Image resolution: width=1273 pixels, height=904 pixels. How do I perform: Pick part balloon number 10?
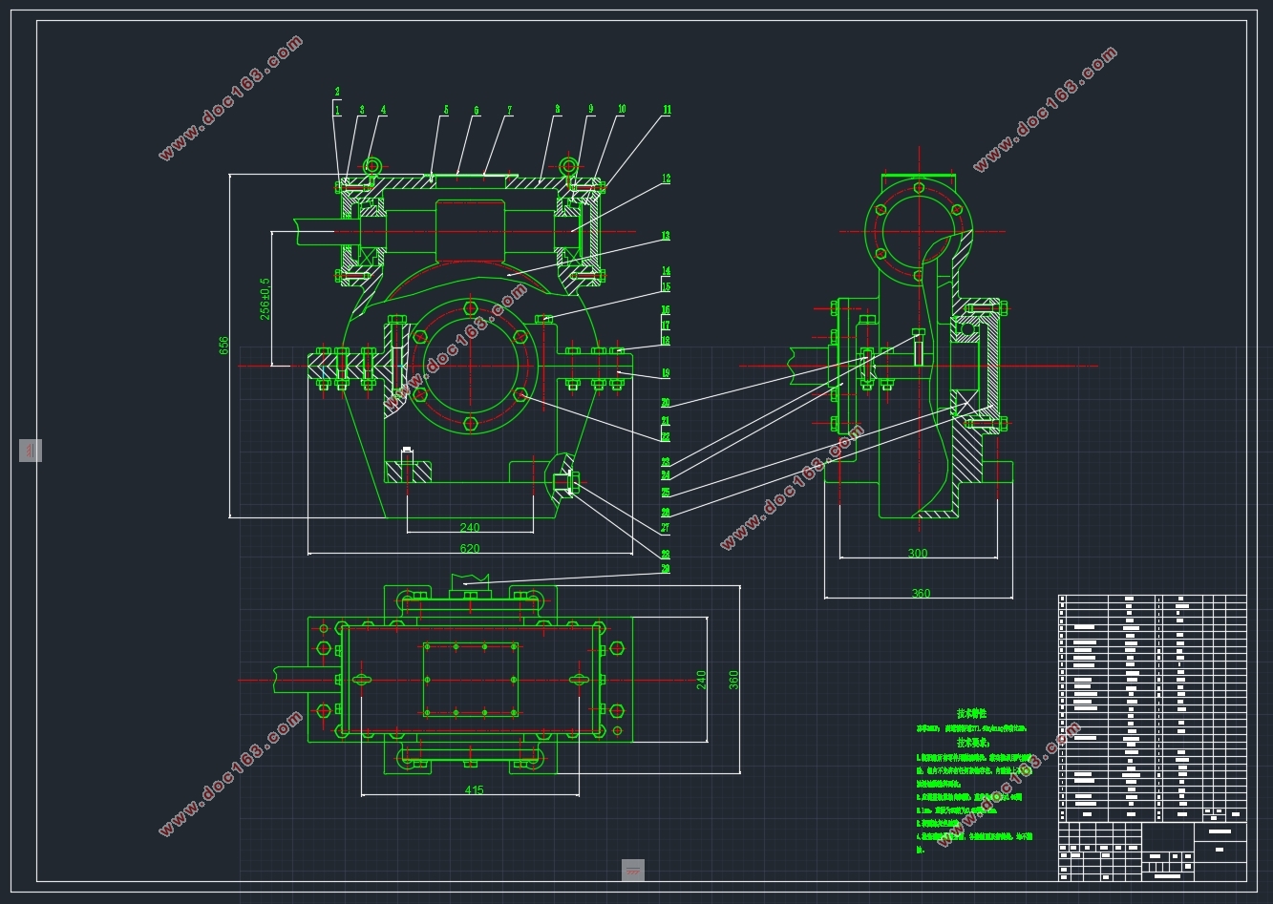[621, 110]
